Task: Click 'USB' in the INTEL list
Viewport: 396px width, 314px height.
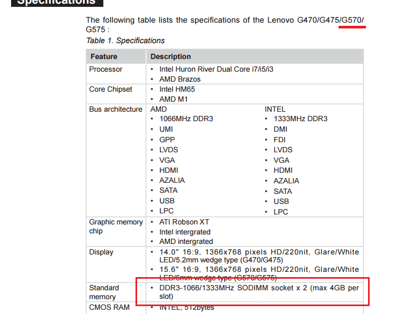Action: [282, 201]
